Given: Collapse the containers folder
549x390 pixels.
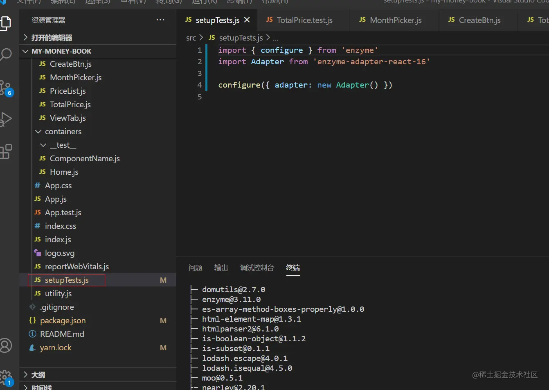Looking at the screenshot, I should (63, 131).
